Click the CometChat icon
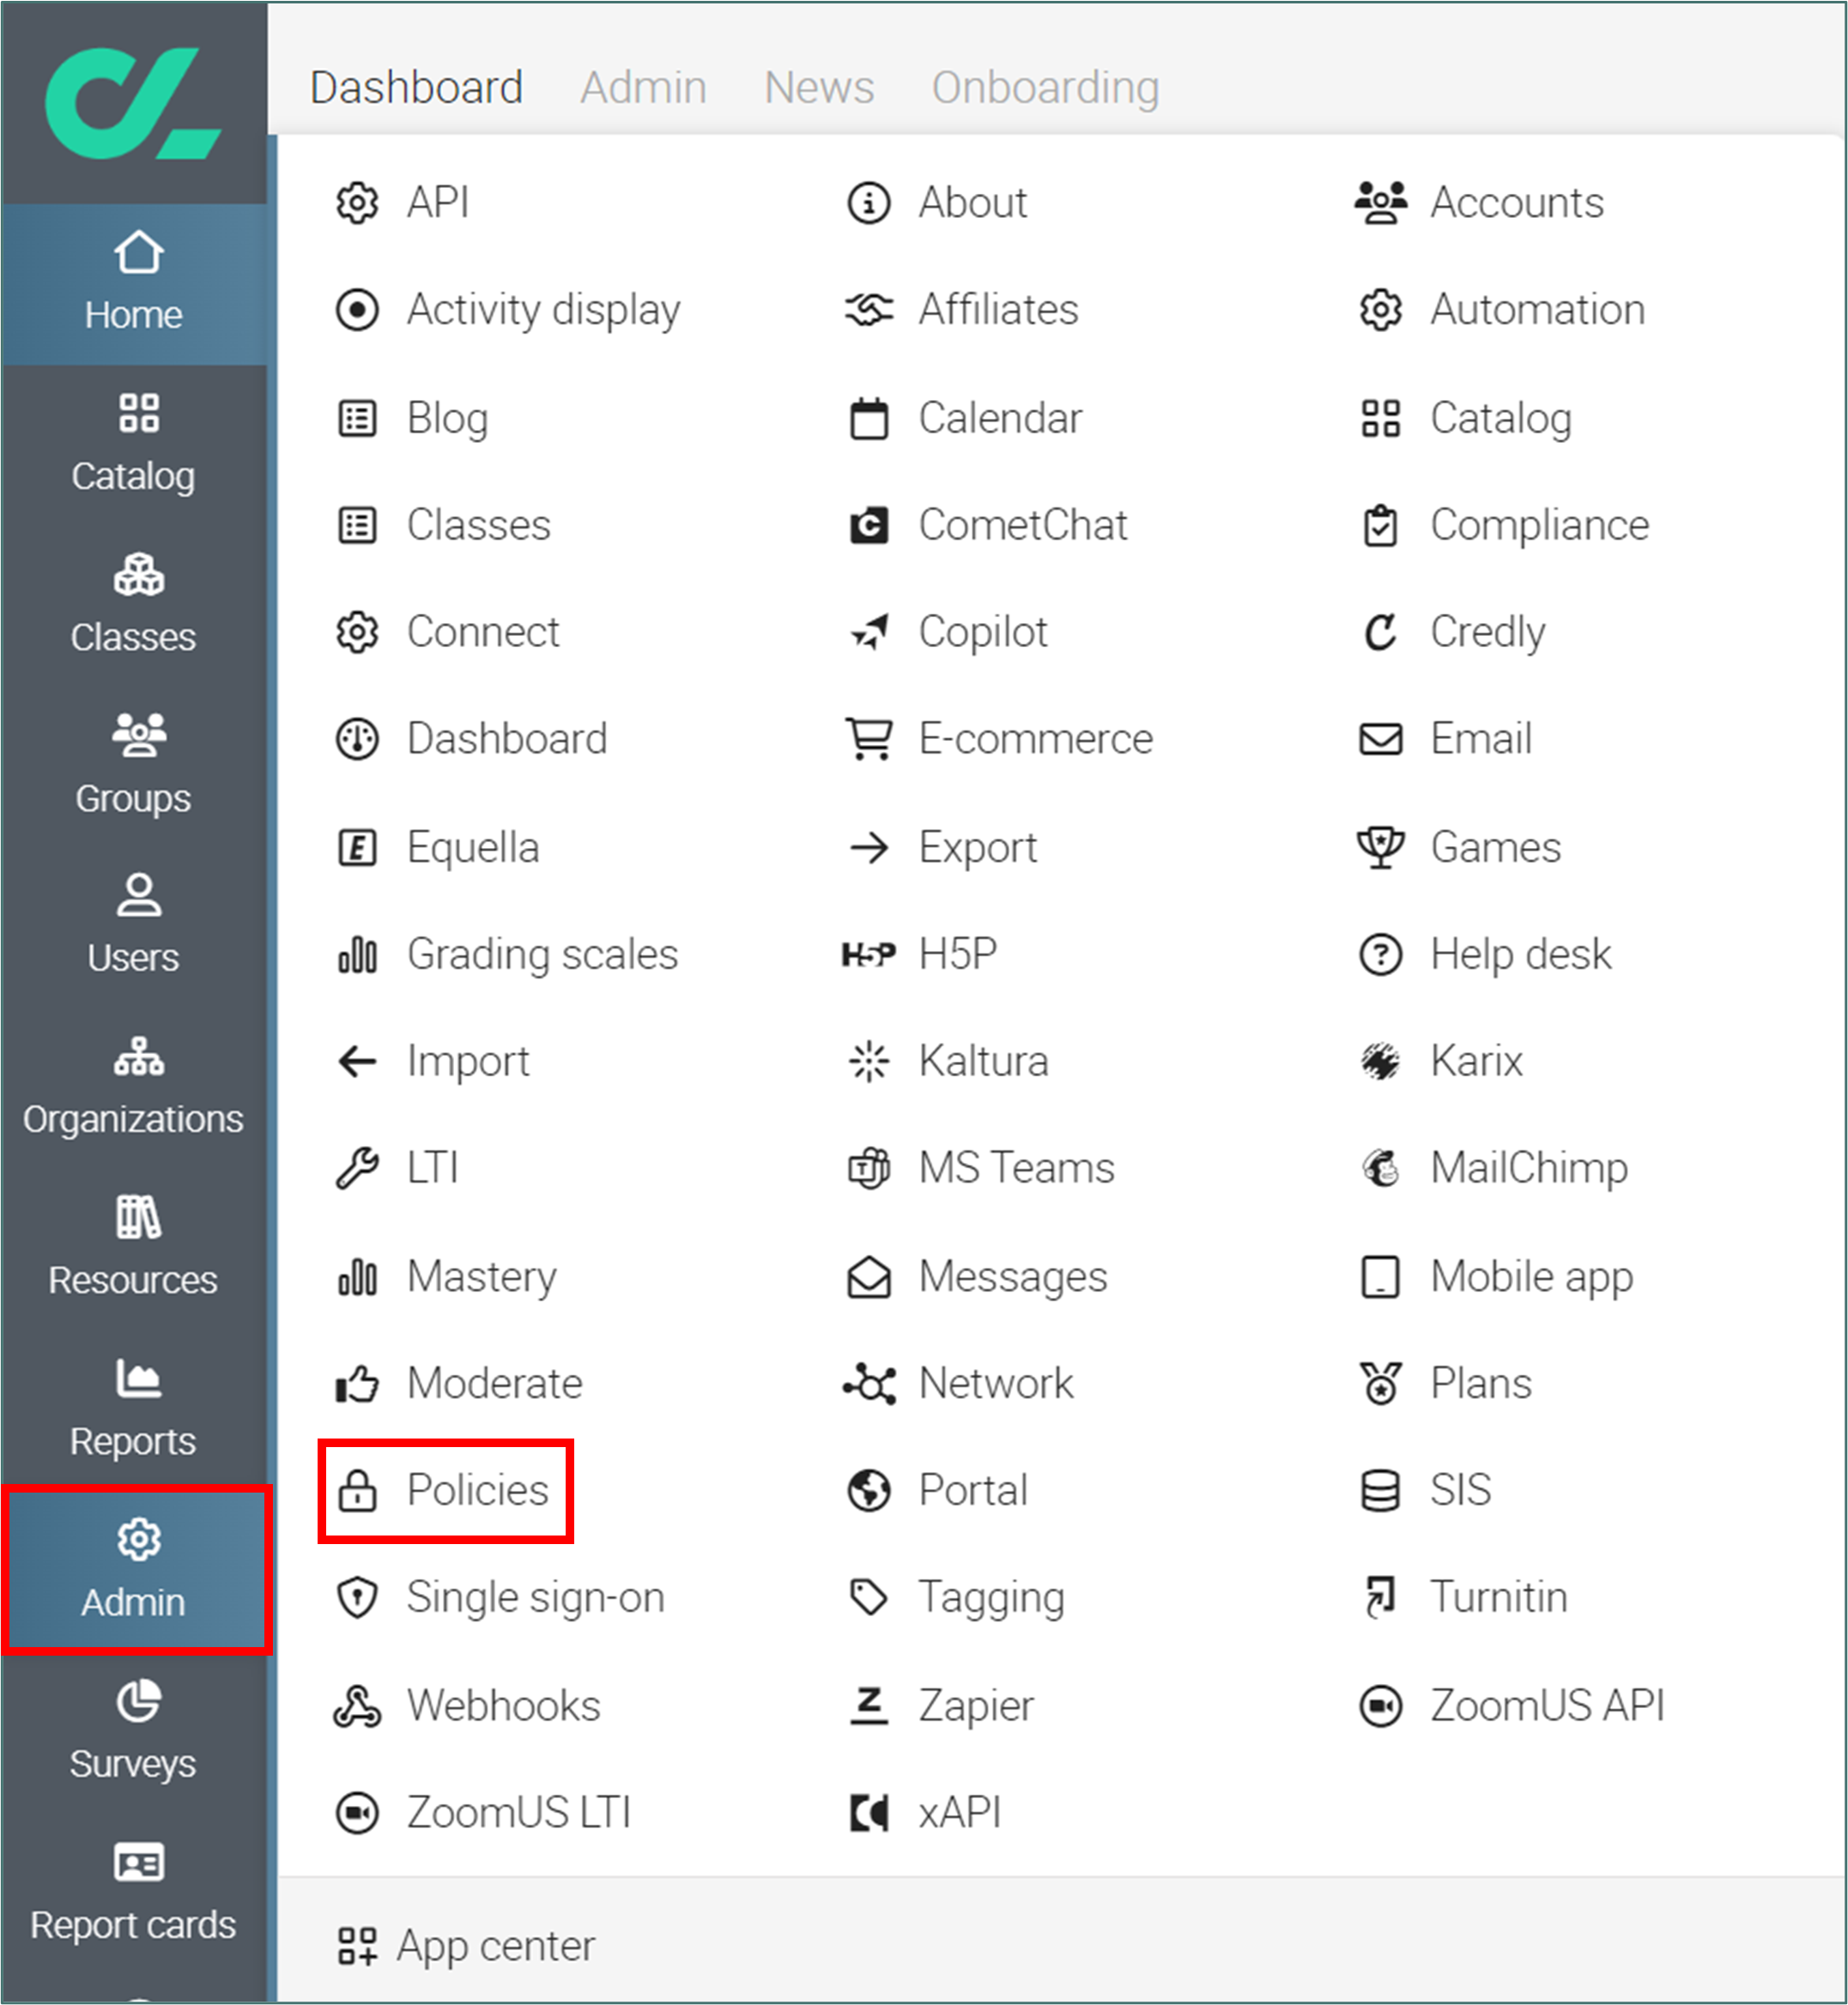Image resolution: width=1848 pixels, height=2005 pixels. click(x=868, y=526)
